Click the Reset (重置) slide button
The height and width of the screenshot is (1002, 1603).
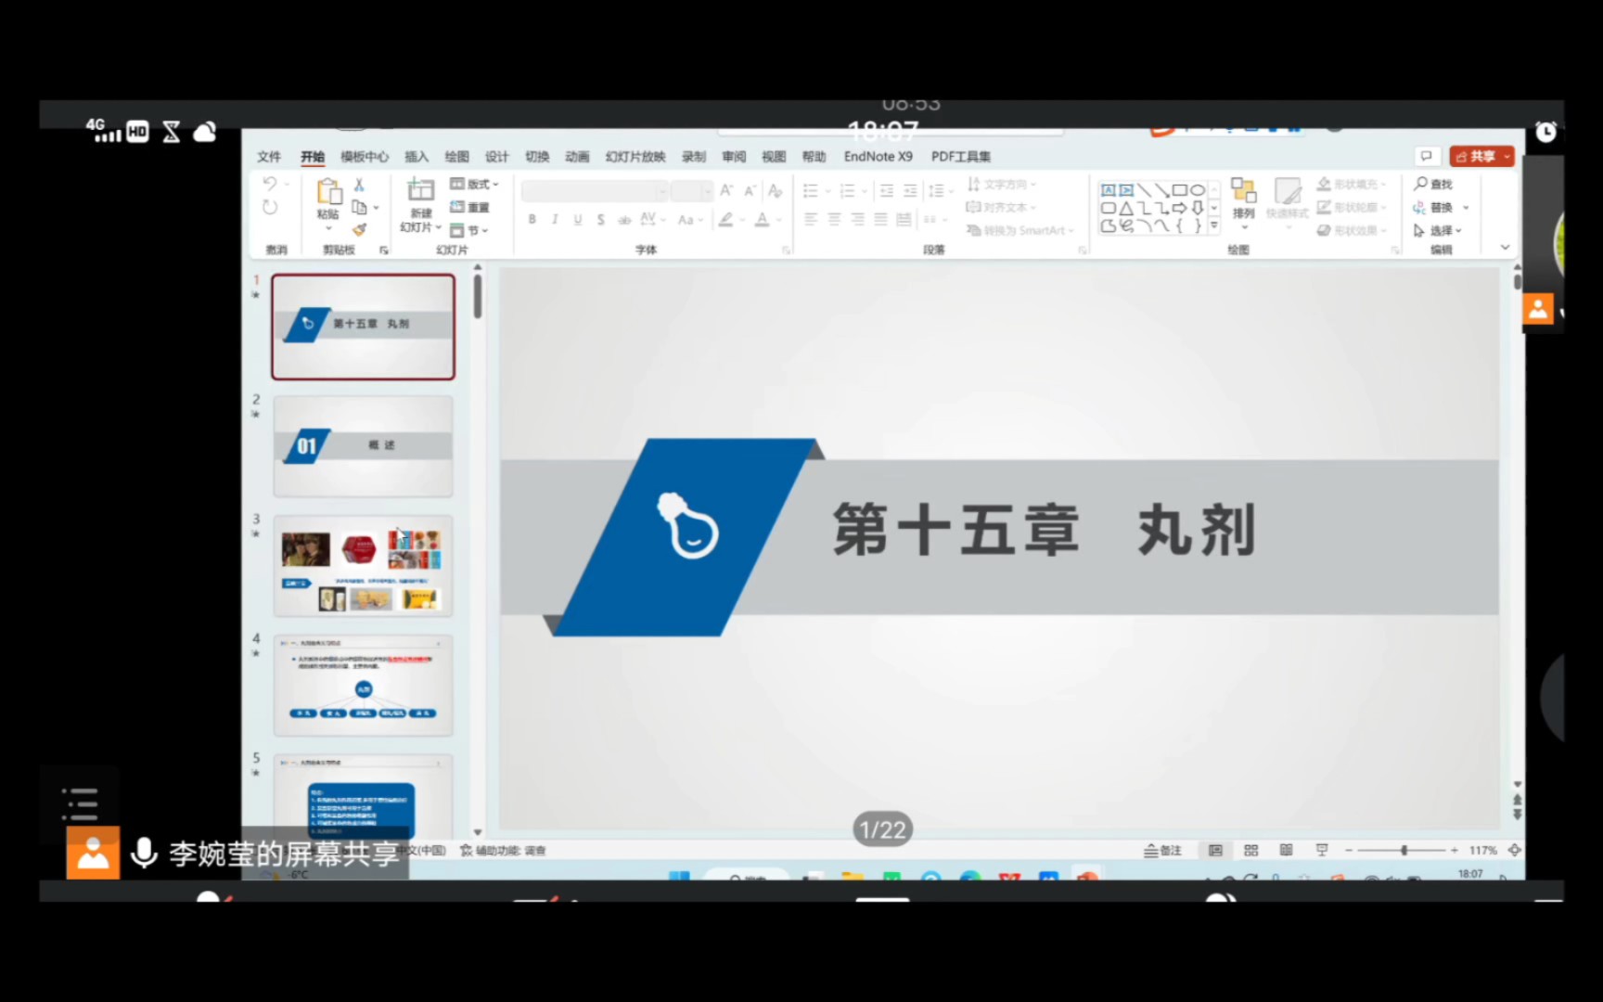[469, 207]
